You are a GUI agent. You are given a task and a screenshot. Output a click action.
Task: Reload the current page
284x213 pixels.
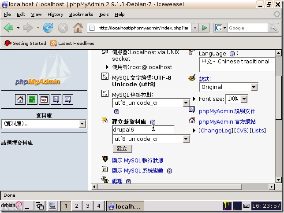[x=48, y=28]
